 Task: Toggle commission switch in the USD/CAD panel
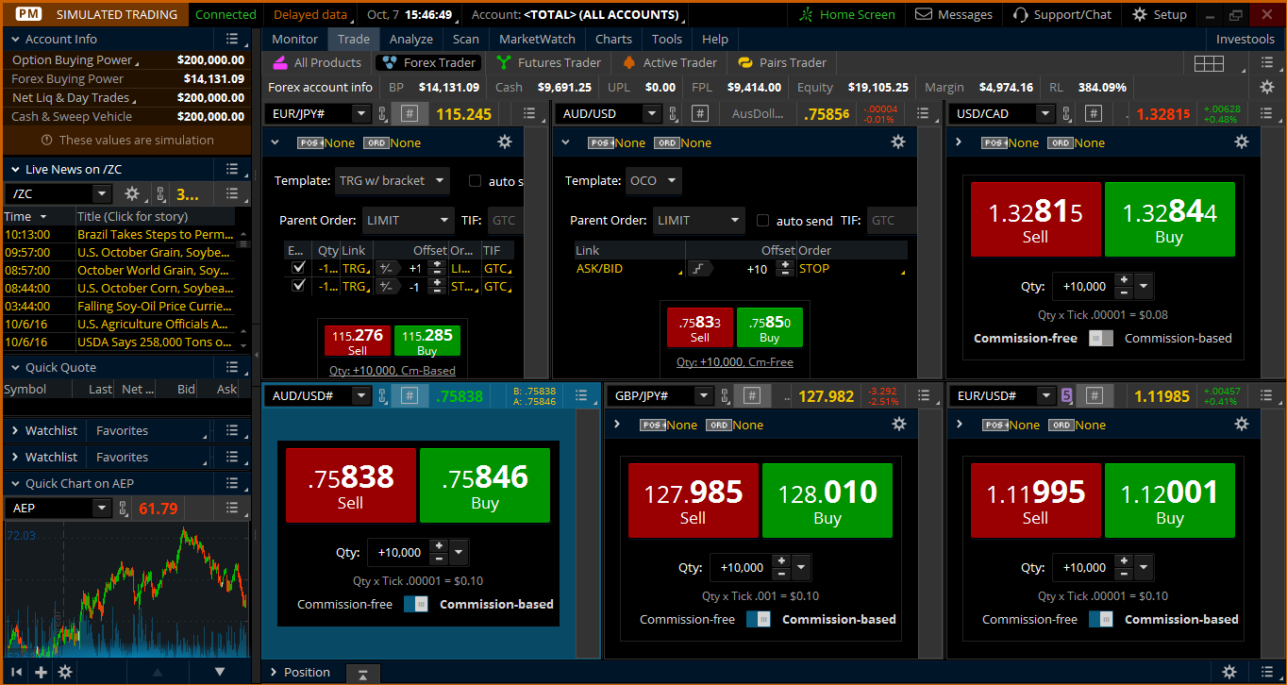pos(1100,339)
